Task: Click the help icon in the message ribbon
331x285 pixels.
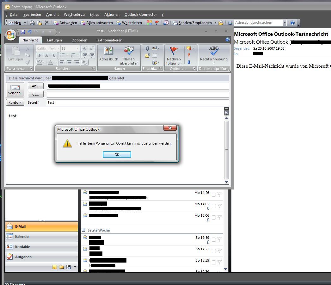Action: [228, 40]
